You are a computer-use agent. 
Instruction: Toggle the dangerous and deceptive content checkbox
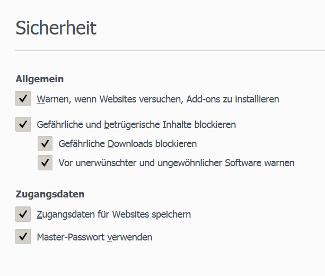click(x=23, y=125)
